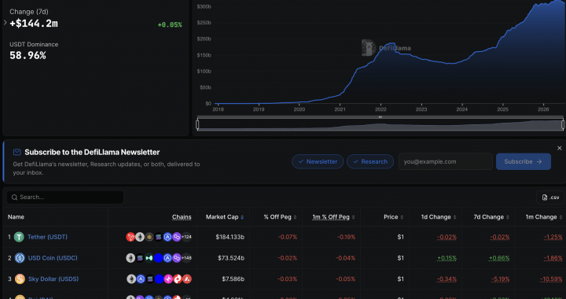
Task: Click the Name column header
Action: 16,217
